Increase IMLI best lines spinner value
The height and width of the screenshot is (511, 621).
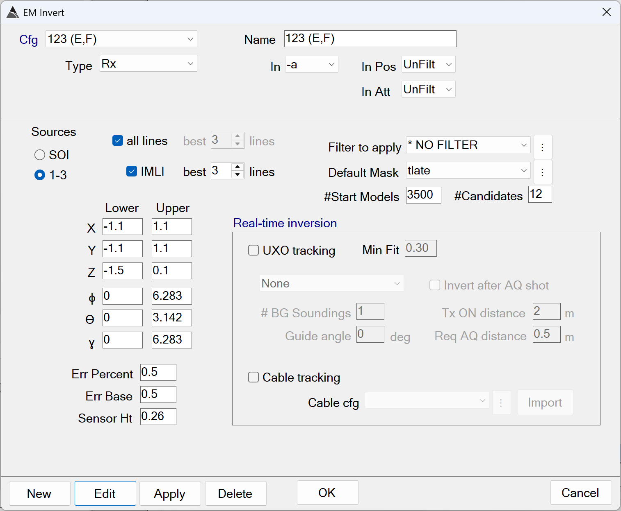tap(237, 167)
